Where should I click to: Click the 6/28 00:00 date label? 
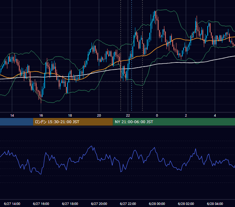coord(157,204)
